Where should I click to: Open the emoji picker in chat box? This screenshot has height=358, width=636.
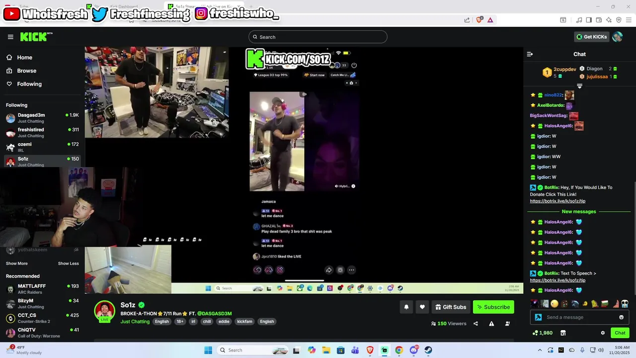pyautogui.click(x=621, y=317)
